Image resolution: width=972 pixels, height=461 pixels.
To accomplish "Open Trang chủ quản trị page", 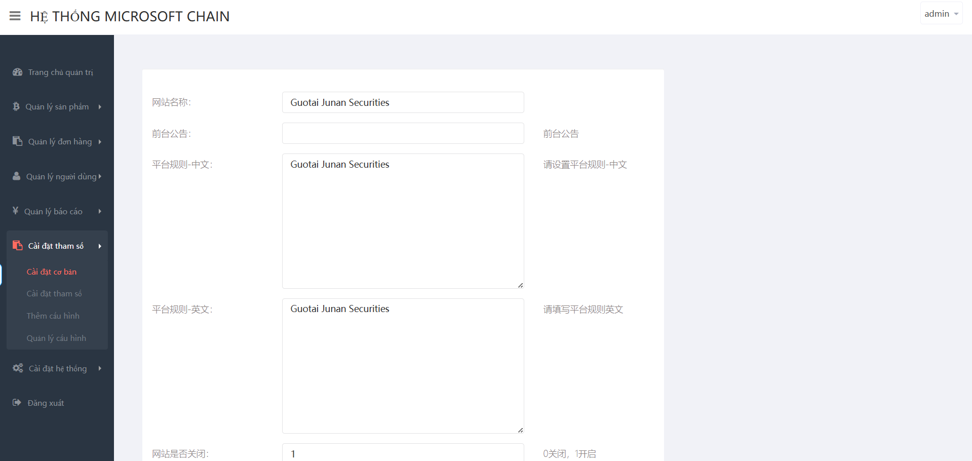I will (61, 72).
